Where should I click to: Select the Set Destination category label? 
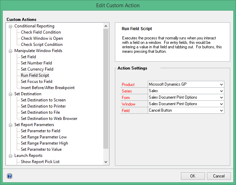(x=28, y=94)
